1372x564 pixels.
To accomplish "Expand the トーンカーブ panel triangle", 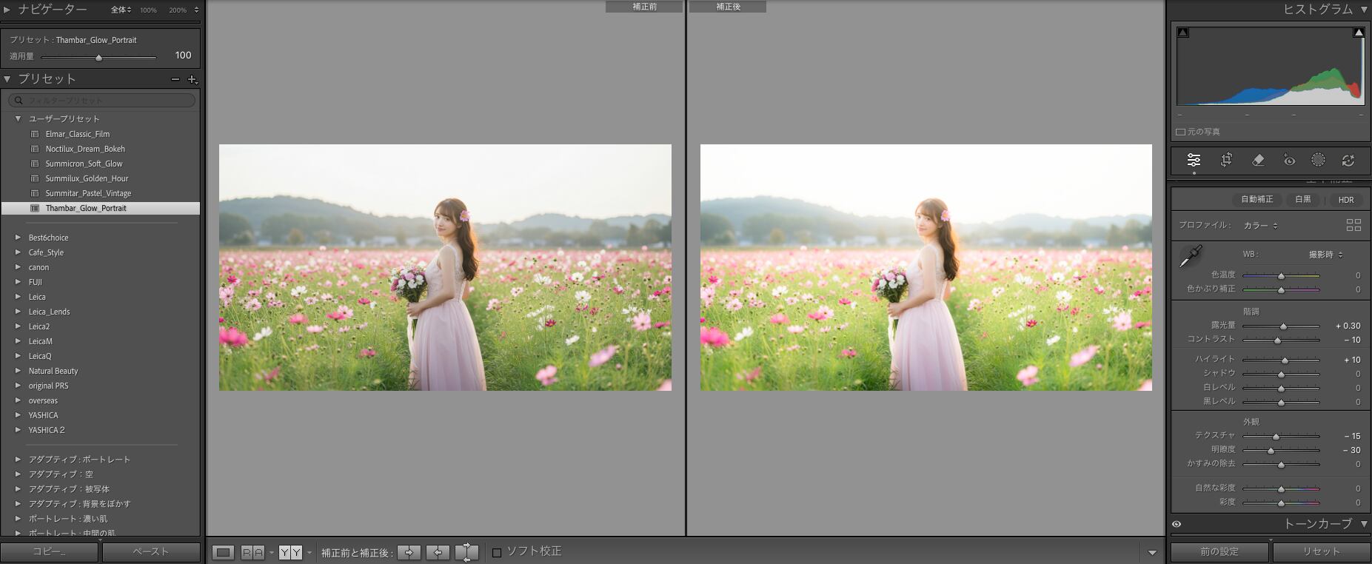I will [1364, 524].
